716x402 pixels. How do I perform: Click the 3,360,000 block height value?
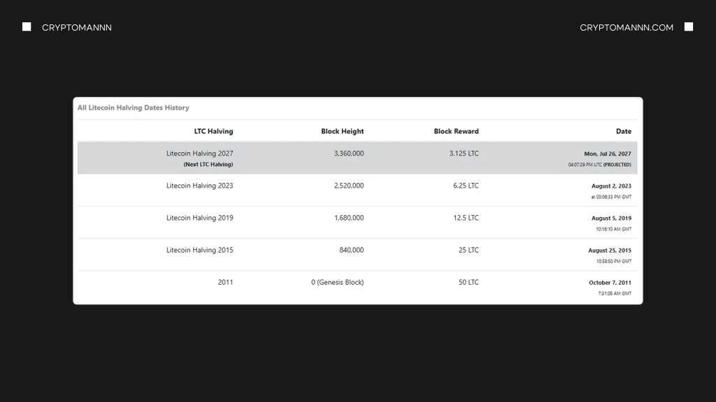pos(348,154)
